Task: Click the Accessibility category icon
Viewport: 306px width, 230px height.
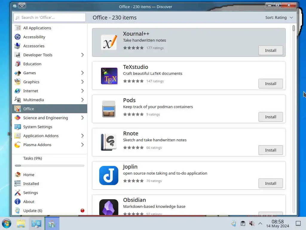Action: pyautogui.click(x=18, y=37)
